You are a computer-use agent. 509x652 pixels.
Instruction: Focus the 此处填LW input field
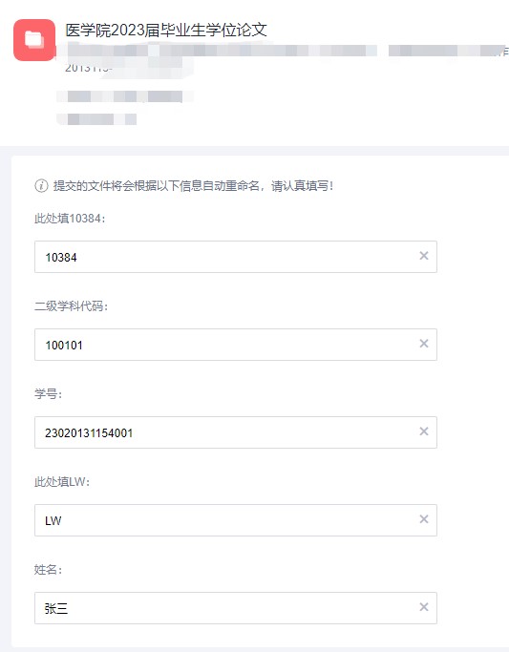(235, 520)
